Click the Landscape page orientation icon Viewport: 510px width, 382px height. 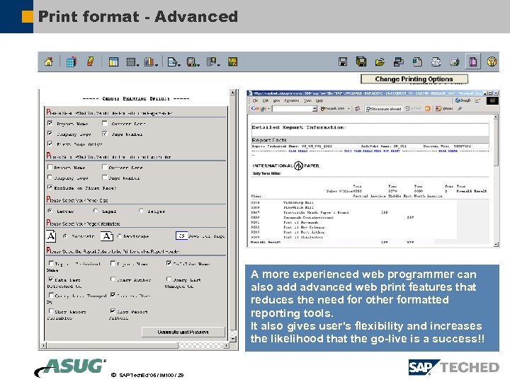point(107,236)
